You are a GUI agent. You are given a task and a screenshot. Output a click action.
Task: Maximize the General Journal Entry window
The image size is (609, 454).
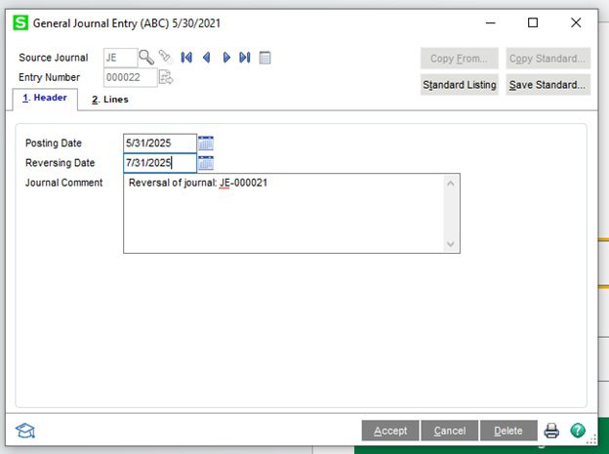click(x=533, y=22)
